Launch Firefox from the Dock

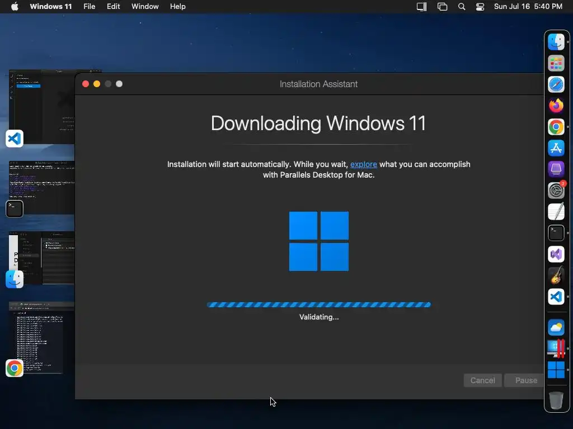coord(556,106)
